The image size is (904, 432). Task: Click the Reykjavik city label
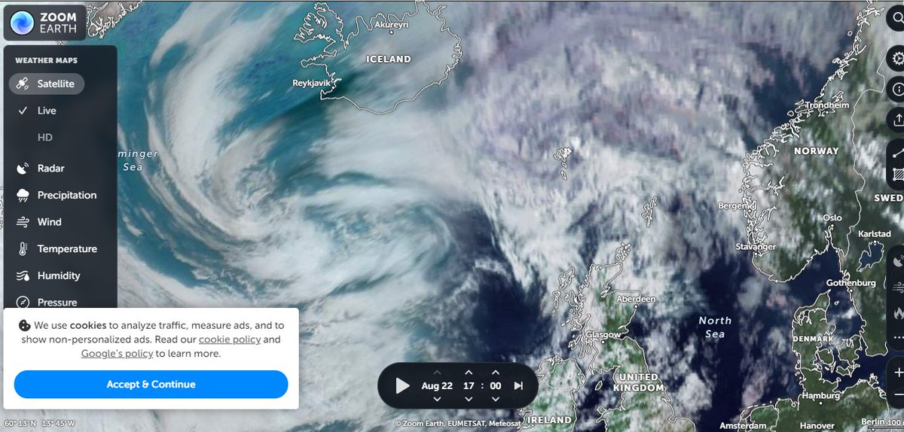coord(313,84)
